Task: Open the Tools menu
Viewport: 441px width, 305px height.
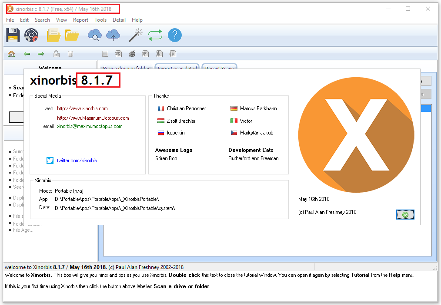Action: point(100,20)
